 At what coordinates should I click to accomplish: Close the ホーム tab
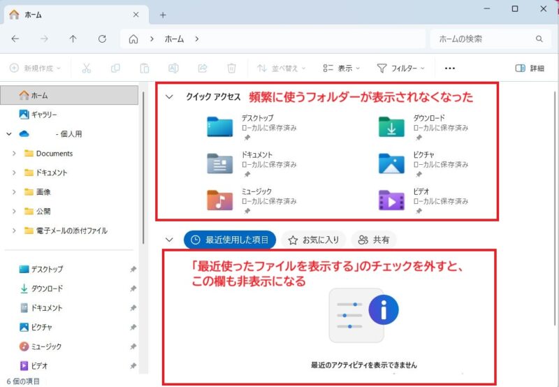(x=136, y=15)
